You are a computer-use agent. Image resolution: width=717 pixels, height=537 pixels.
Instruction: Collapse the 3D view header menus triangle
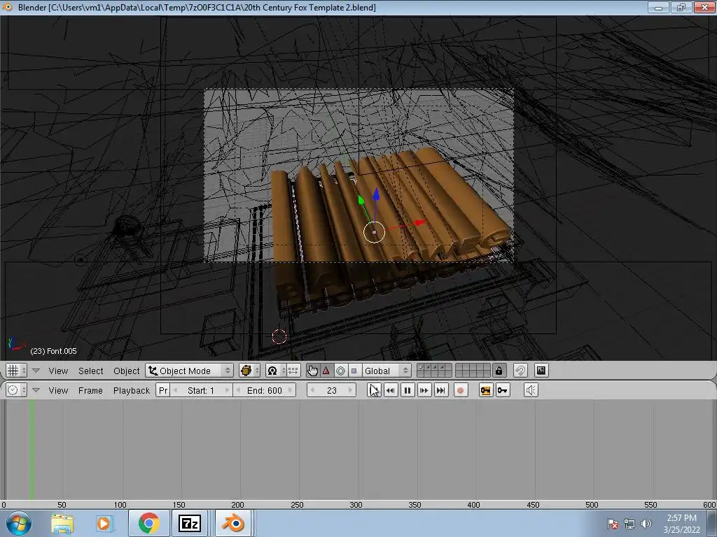(36, 371)
